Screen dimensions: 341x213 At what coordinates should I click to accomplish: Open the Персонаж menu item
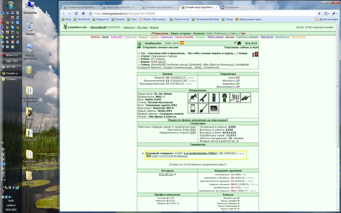click(161, 33)
